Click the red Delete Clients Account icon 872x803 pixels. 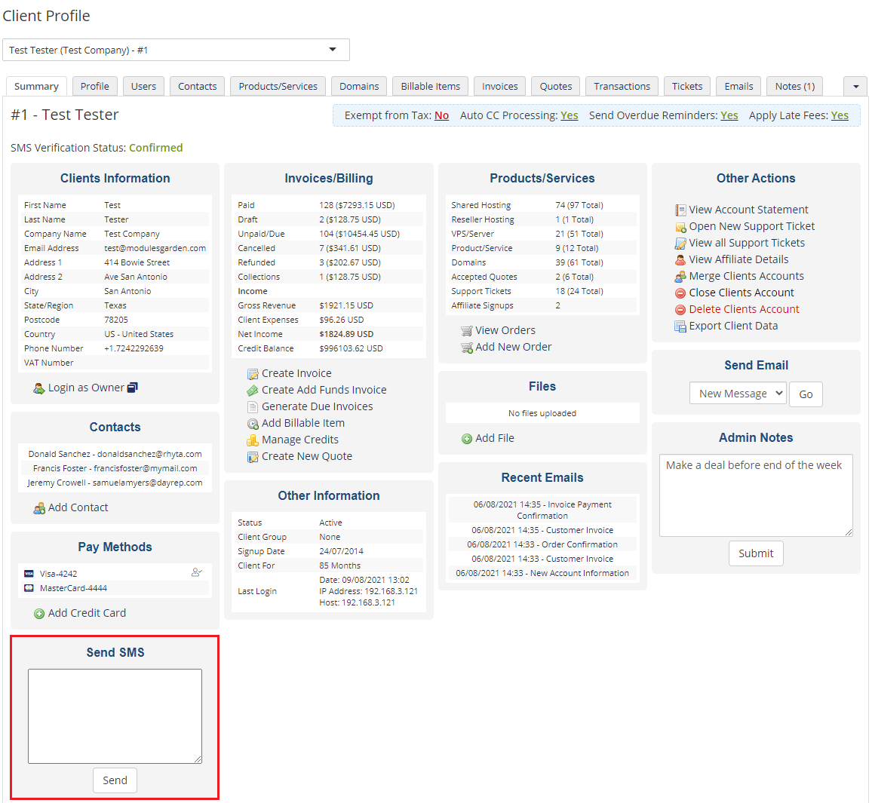(680, 310)
